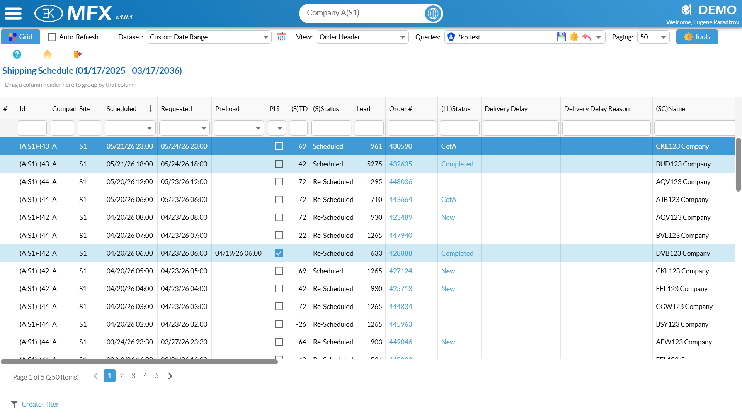Click the logout door icon
The width and height of the screenshot is (742, 417).
(78, 54)
